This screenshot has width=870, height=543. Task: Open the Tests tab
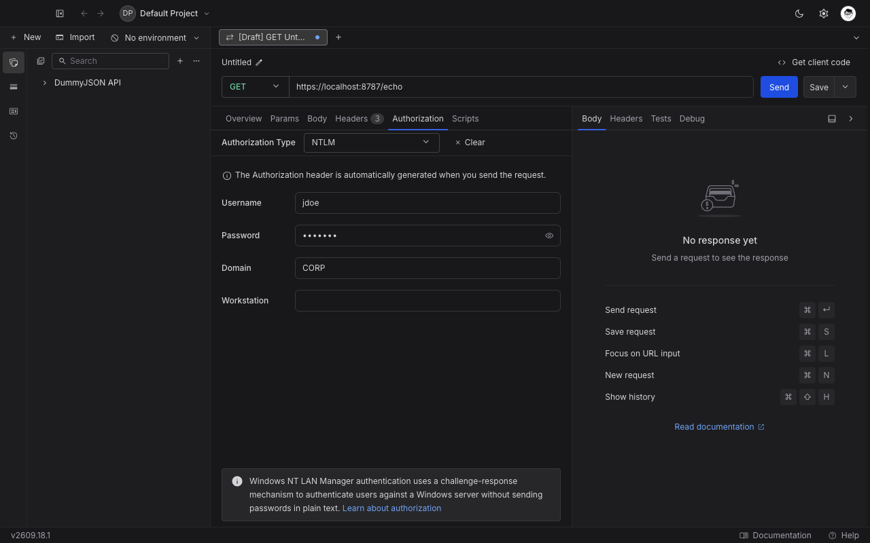pos(661,119)
